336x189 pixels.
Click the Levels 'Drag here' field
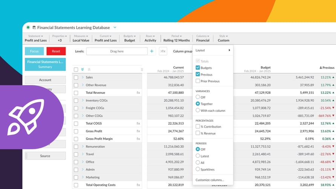point(117,51)
